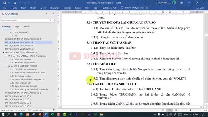Screen dimensions: 208x117
Task: Expand 3.2.3 Định dạng văn bản heading
Action: [x=8, y=76]
